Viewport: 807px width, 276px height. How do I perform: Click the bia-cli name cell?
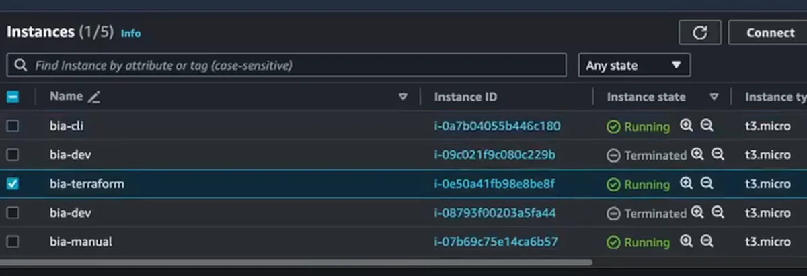(x=67, y=126)
